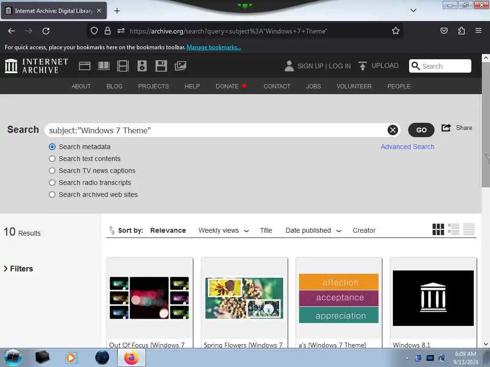Reload the current page
490x367 pixels.
(46, 31)
